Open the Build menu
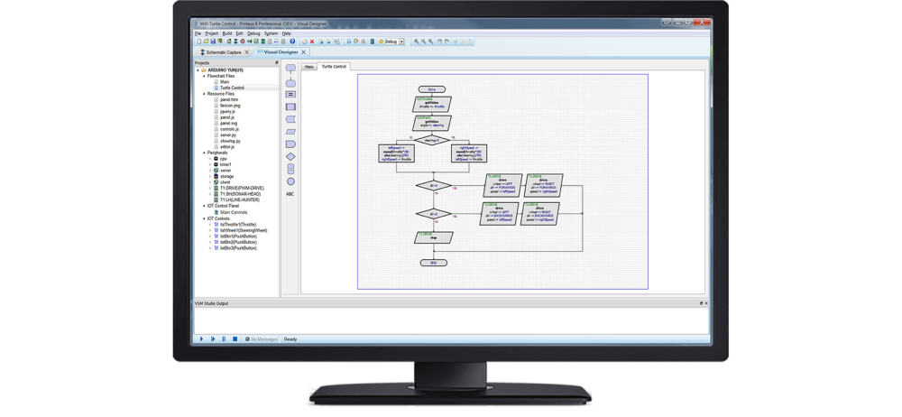 point(227,33)
